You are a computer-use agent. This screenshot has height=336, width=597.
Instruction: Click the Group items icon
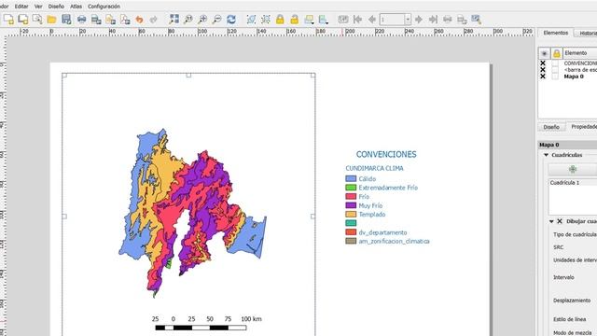click(251, 19)
